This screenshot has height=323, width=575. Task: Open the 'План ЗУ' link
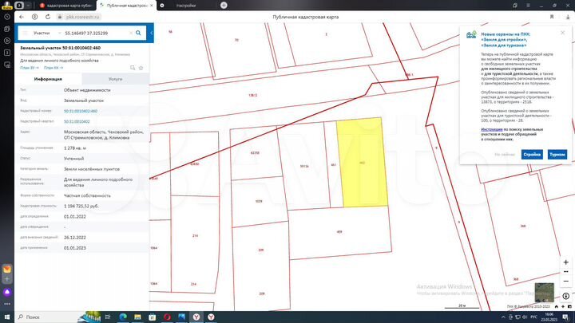30,66
